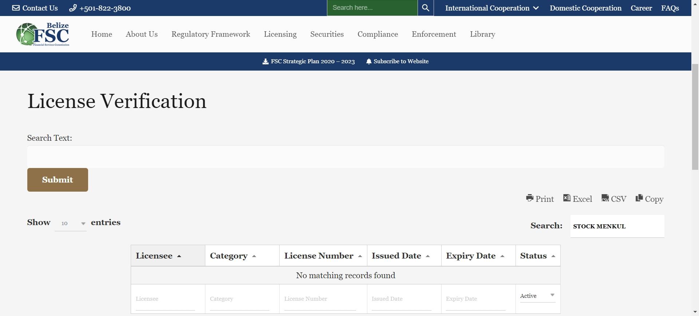
Task: Open FSC Strategic Plan 2020 – 2023 link
Action: [x=313, y=61]
